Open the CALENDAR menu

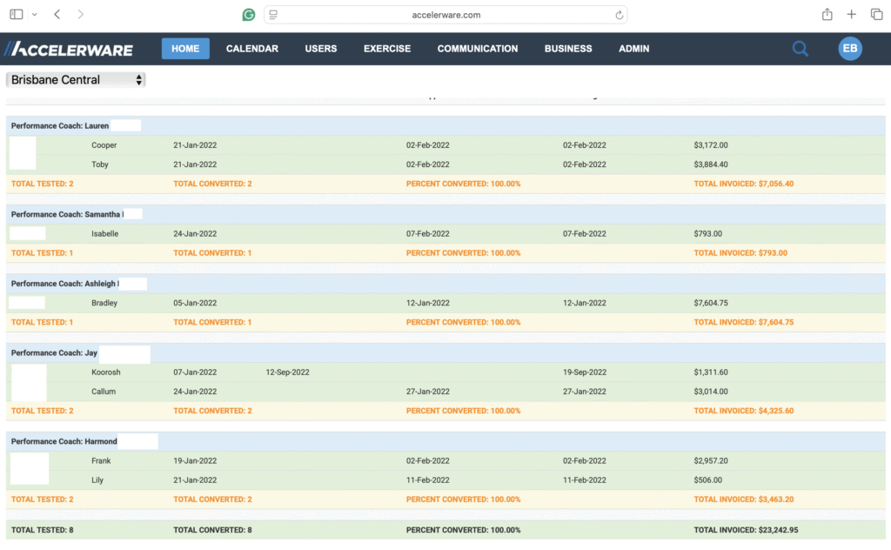tap(251, 49)
